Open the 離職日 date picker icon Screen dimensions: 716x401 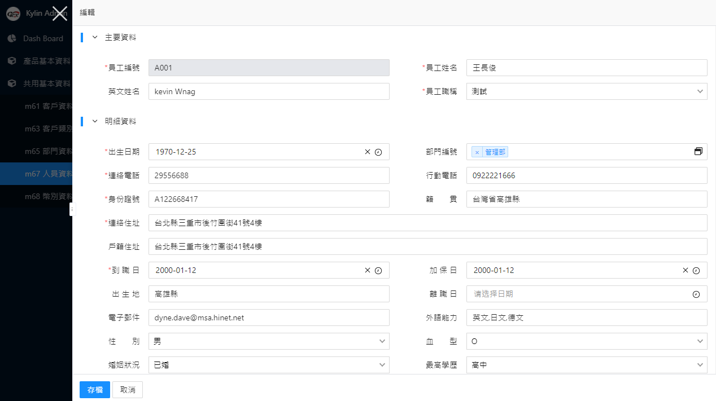[696, 294]
